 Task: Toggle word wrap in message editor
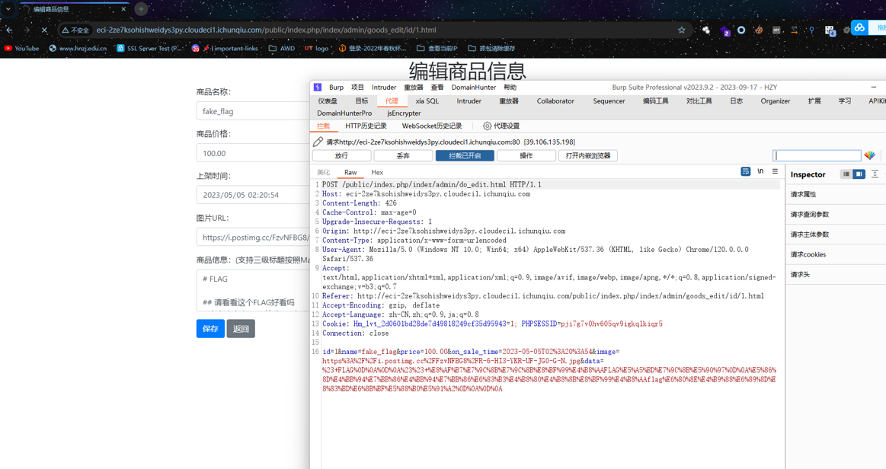click(x=745, y=171)
